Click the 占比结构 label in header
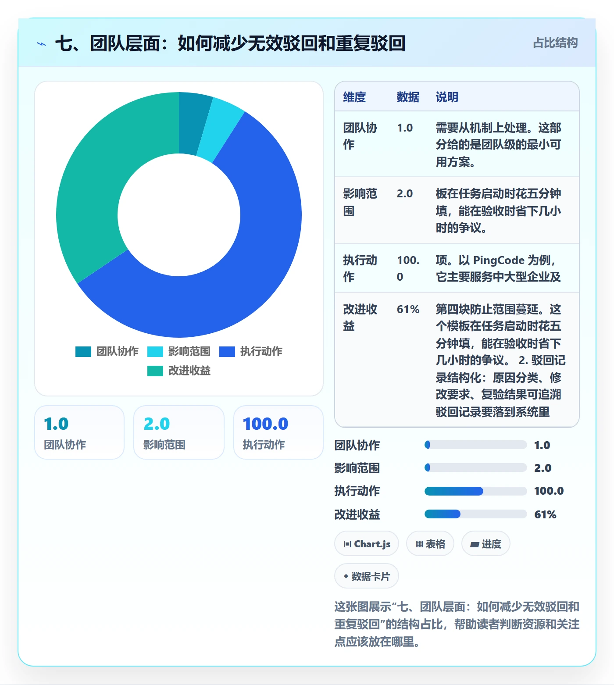Screen dimensions: 614x685 [x=555, y=43]
